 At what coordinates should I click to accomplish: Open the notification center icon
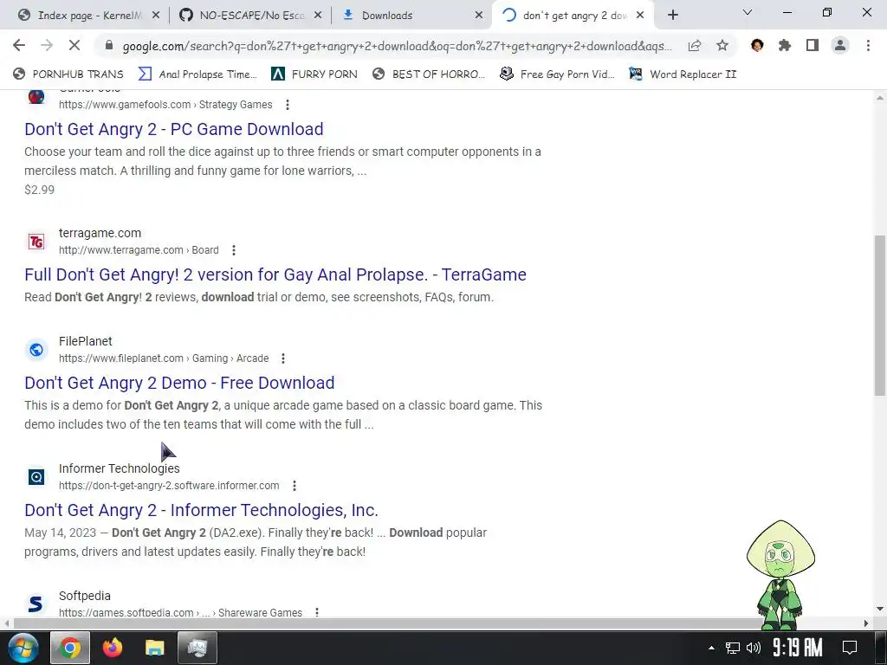850,648
